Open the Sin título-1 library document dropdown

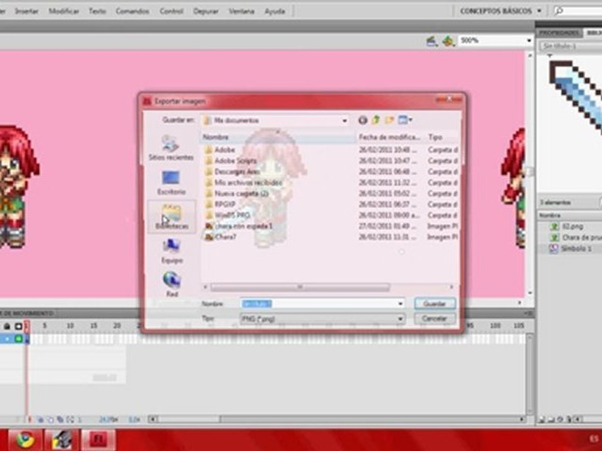pos(569,47)
